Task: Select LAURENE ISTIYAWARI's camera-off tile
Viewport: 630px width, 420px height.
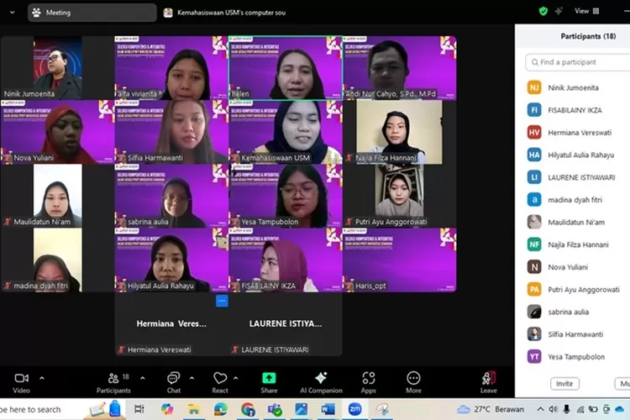Action: [286, 324]
